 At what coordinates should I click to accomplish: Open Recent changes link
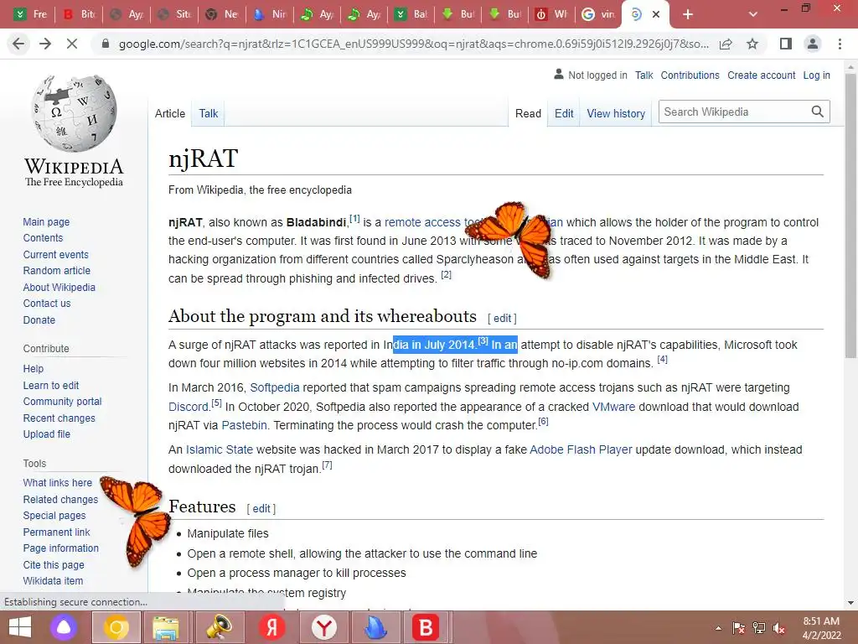tap(59, 418)
